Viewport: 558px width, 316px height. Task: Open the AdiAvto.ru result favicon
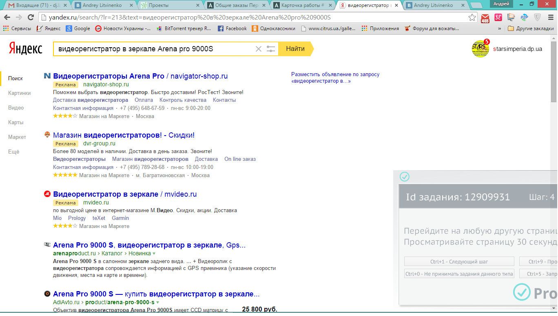point(47,294)
